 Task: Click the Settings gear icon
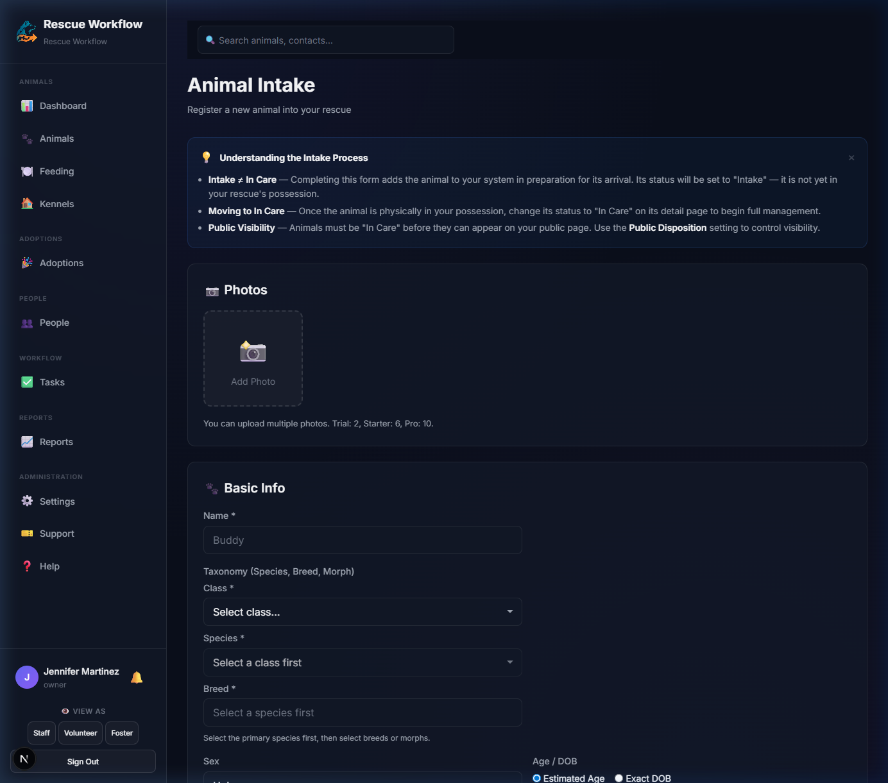click(27, 501)
